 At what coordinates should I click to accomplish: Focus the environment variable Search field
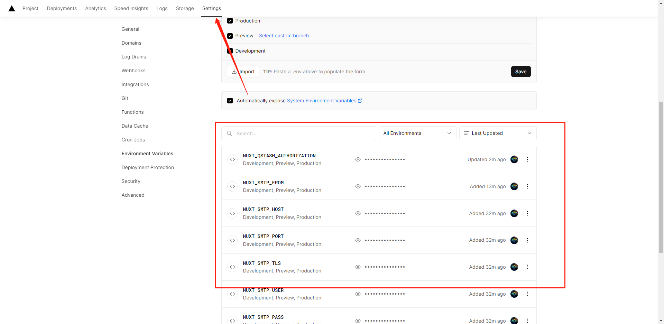(301, 133)
